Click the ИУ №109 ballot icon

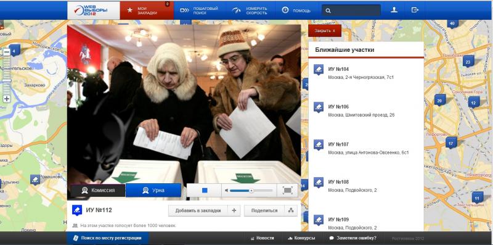click(x=319, y=220)
